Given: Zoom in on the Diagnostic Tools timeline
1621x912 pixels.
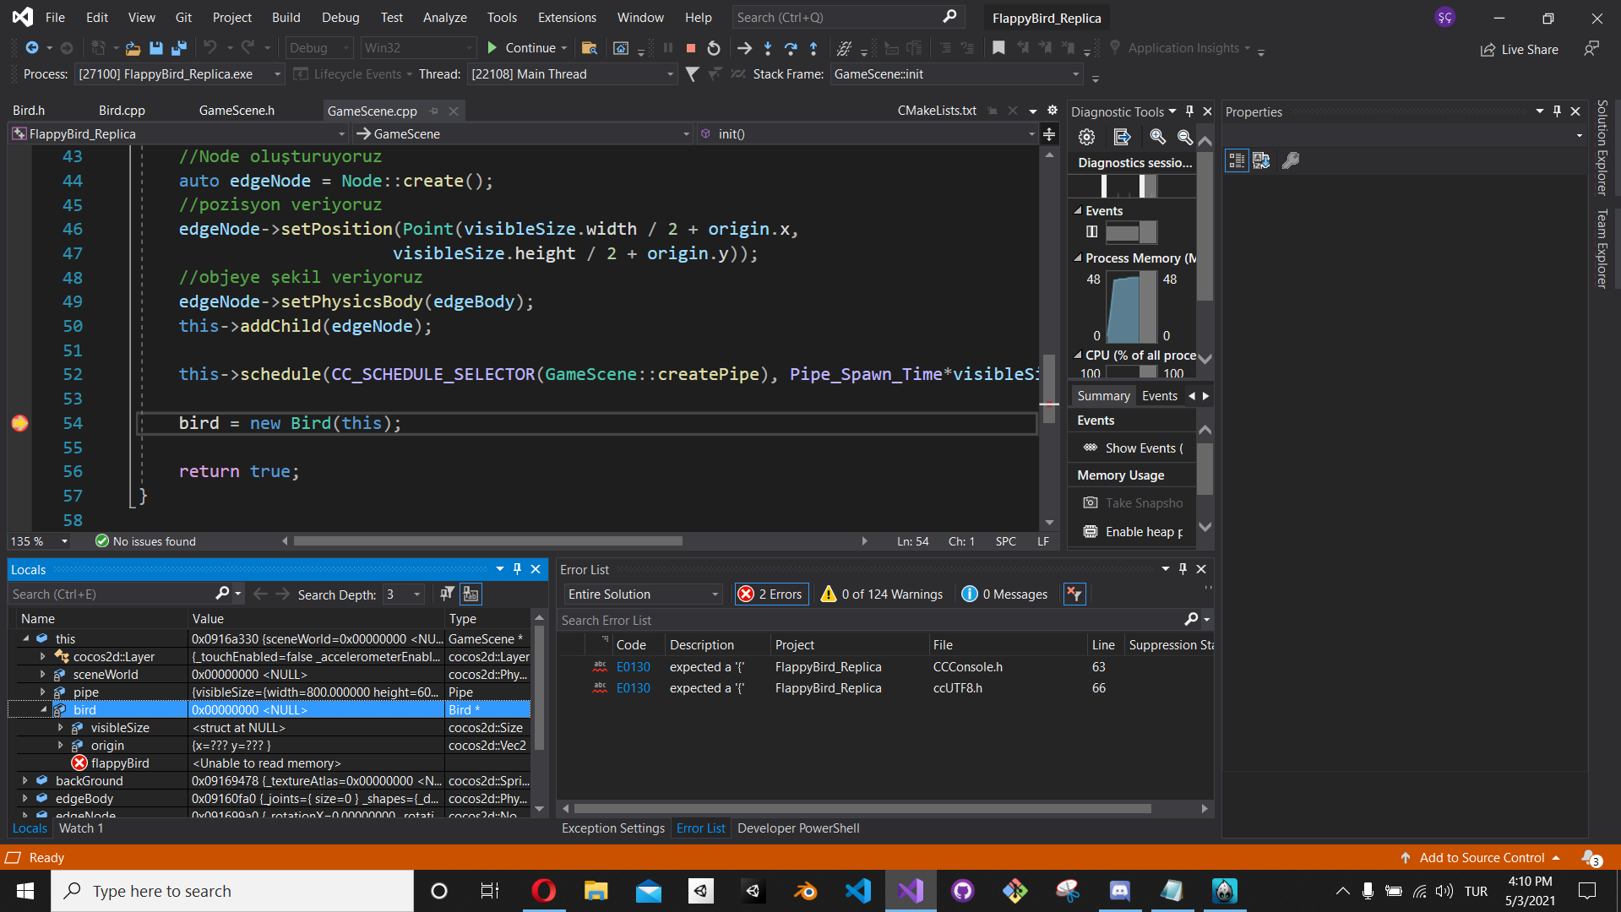Looking at the screenshot, I should 1157,137.
